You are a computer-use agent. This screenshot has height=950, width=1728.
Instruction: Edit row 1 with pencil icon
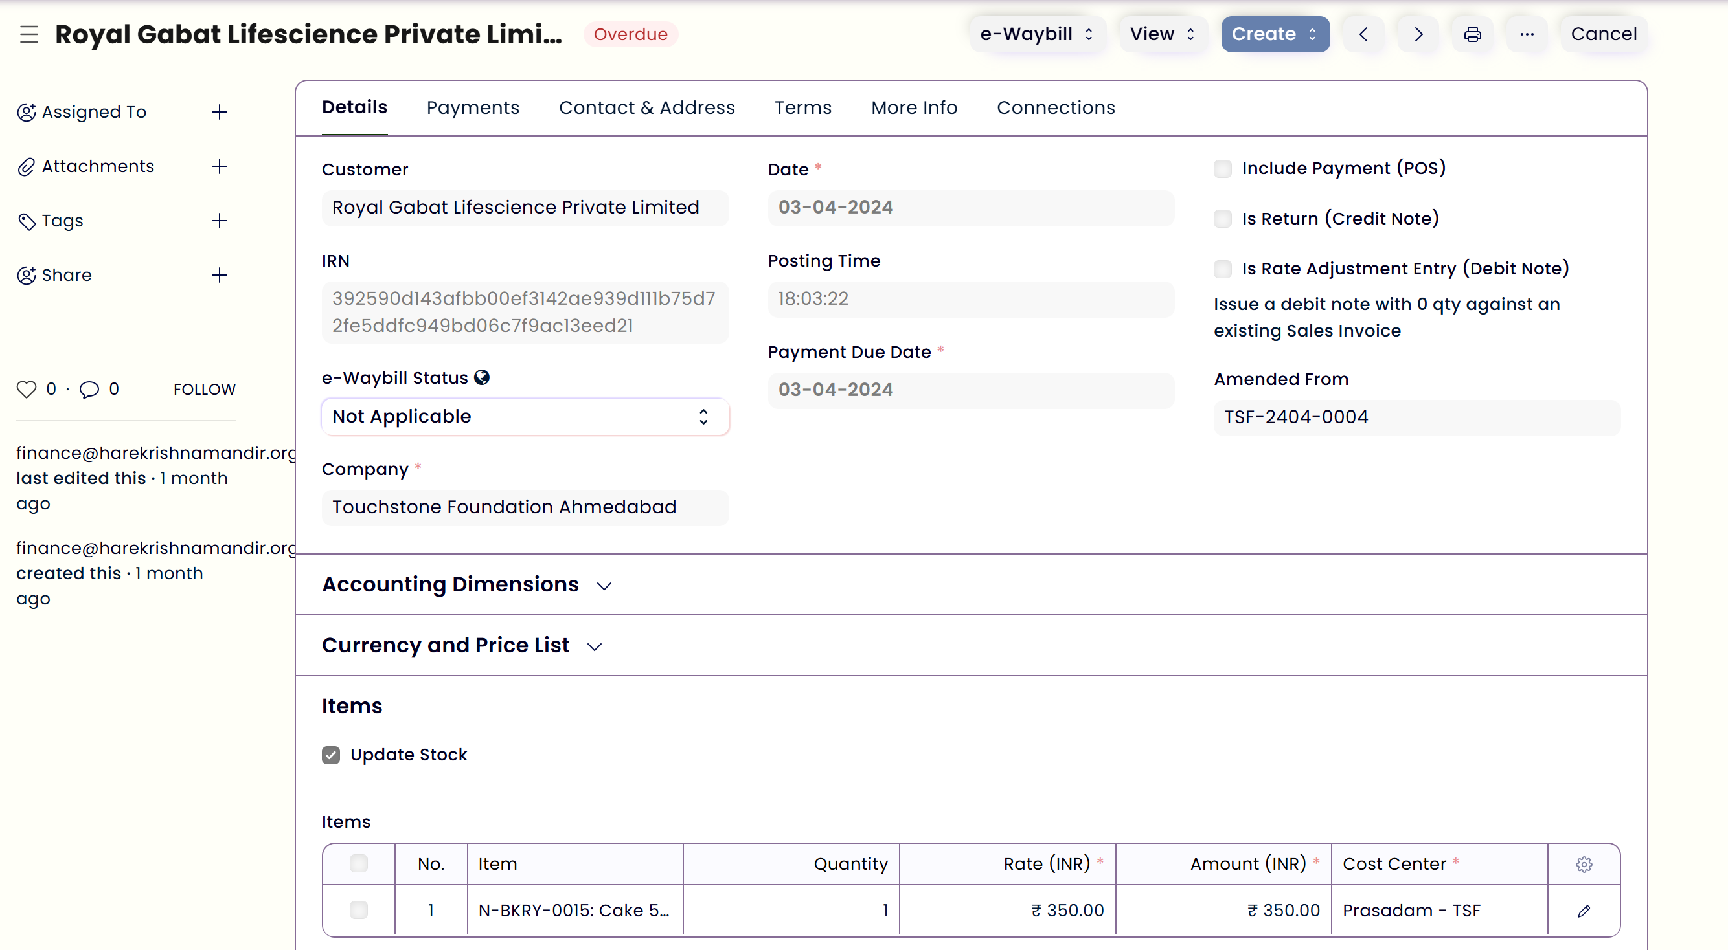point(1584,911)
